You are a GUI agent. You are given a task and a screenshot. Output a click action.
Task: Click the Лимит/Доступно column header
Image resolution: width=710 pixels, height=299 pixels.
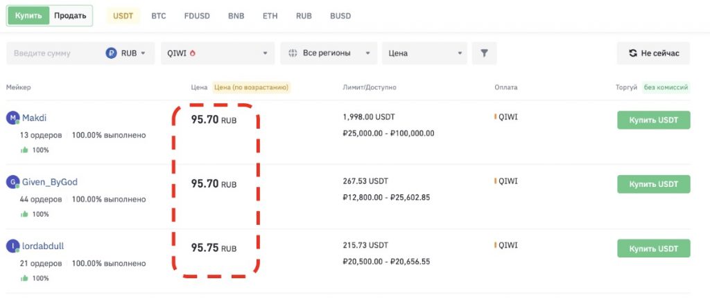(370, 87)
